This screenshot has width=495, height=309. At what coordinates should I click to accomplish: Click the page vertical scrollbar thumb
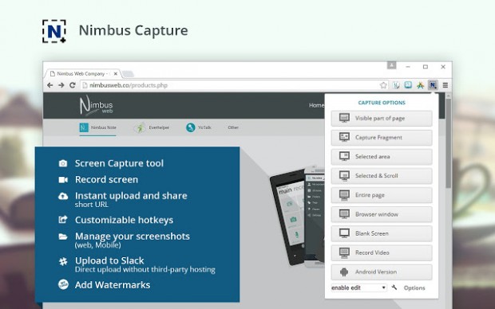tap(448, 143)
